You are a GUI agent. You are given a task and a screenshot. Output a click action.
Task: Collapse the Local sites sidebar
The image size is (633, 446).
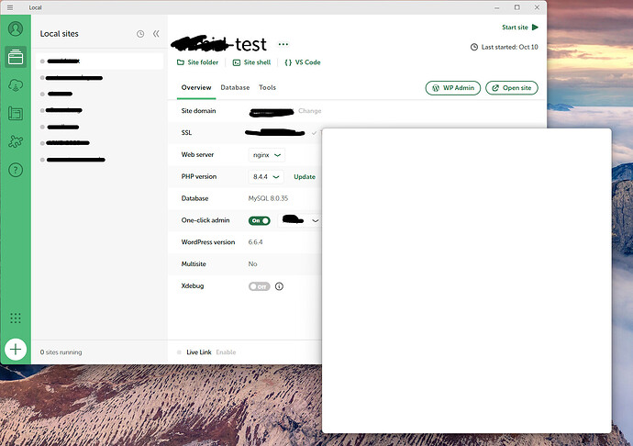pyautogui.click(x=156, y=34)
